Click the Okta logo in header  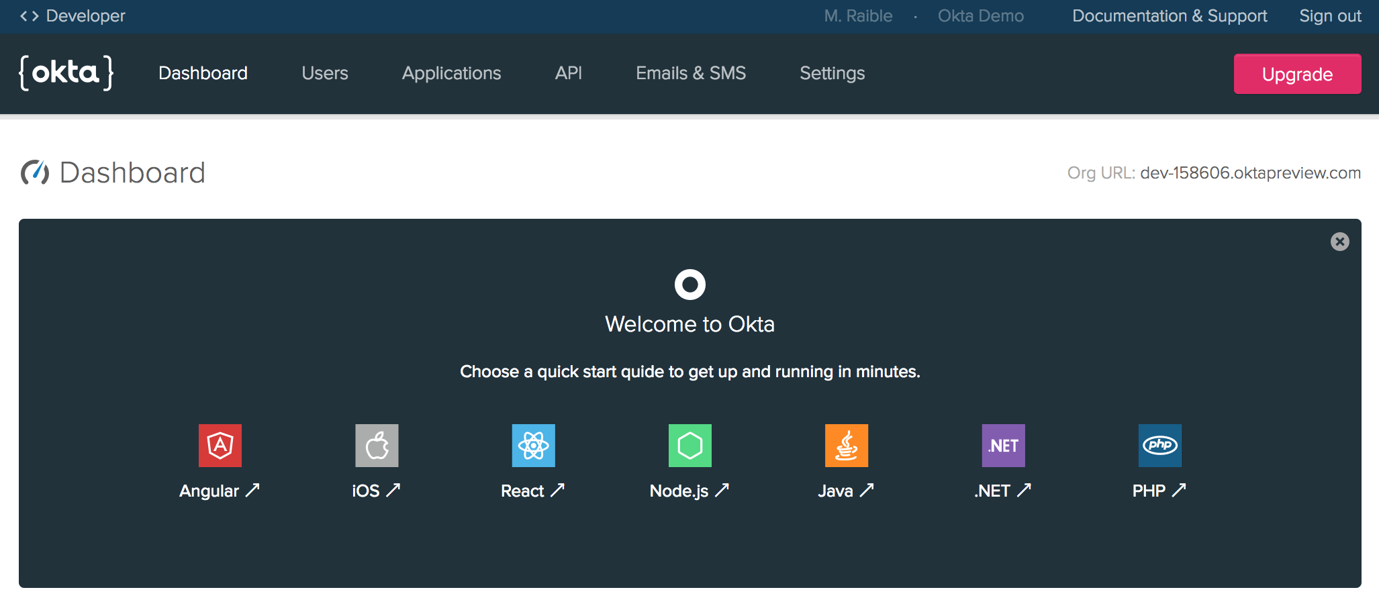66,73
